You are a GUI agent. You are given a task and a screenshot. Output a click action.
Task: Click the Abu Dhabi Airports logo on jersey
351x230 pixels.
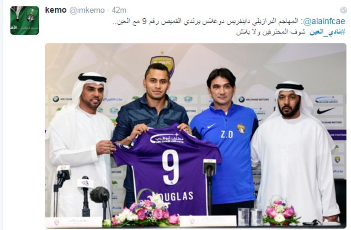pyautogui.click(x=166, y=138)
